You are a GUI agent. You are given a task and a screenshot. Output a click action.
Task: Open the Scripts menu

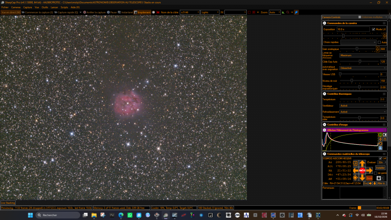(x=65, y=7)
